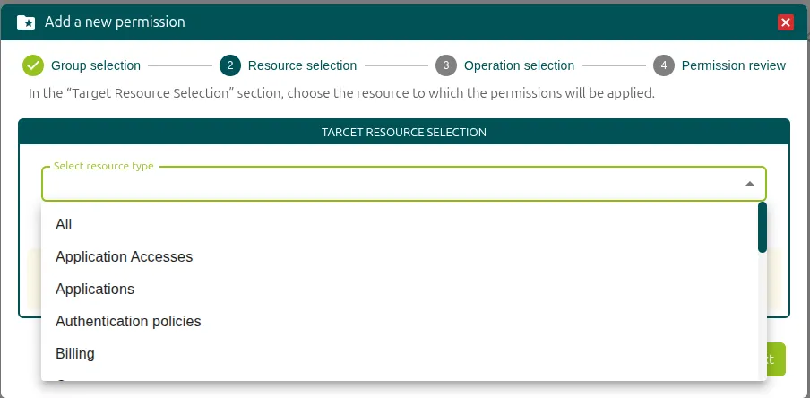This screenshot has height=398, width=810.
Task: Click inside the Select resource type field
Action: (x=404, y=184)
